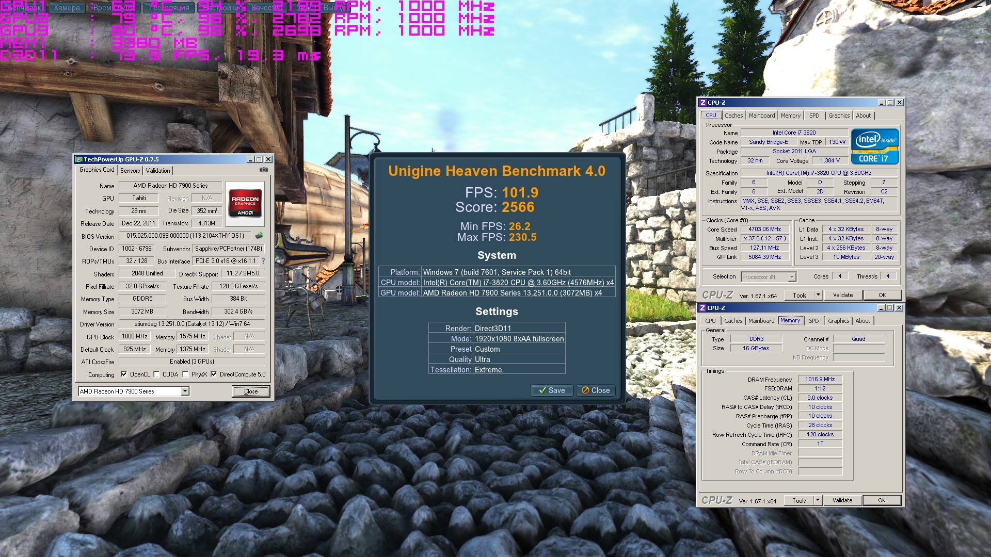The image size is (991, 557).
Task: Click the PhysX checkbox
Action: tap(186, 374)
